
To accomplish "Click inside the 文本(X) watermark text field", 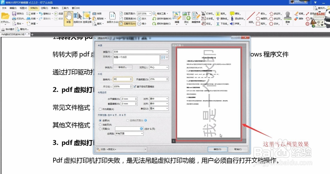I will 136,59.
